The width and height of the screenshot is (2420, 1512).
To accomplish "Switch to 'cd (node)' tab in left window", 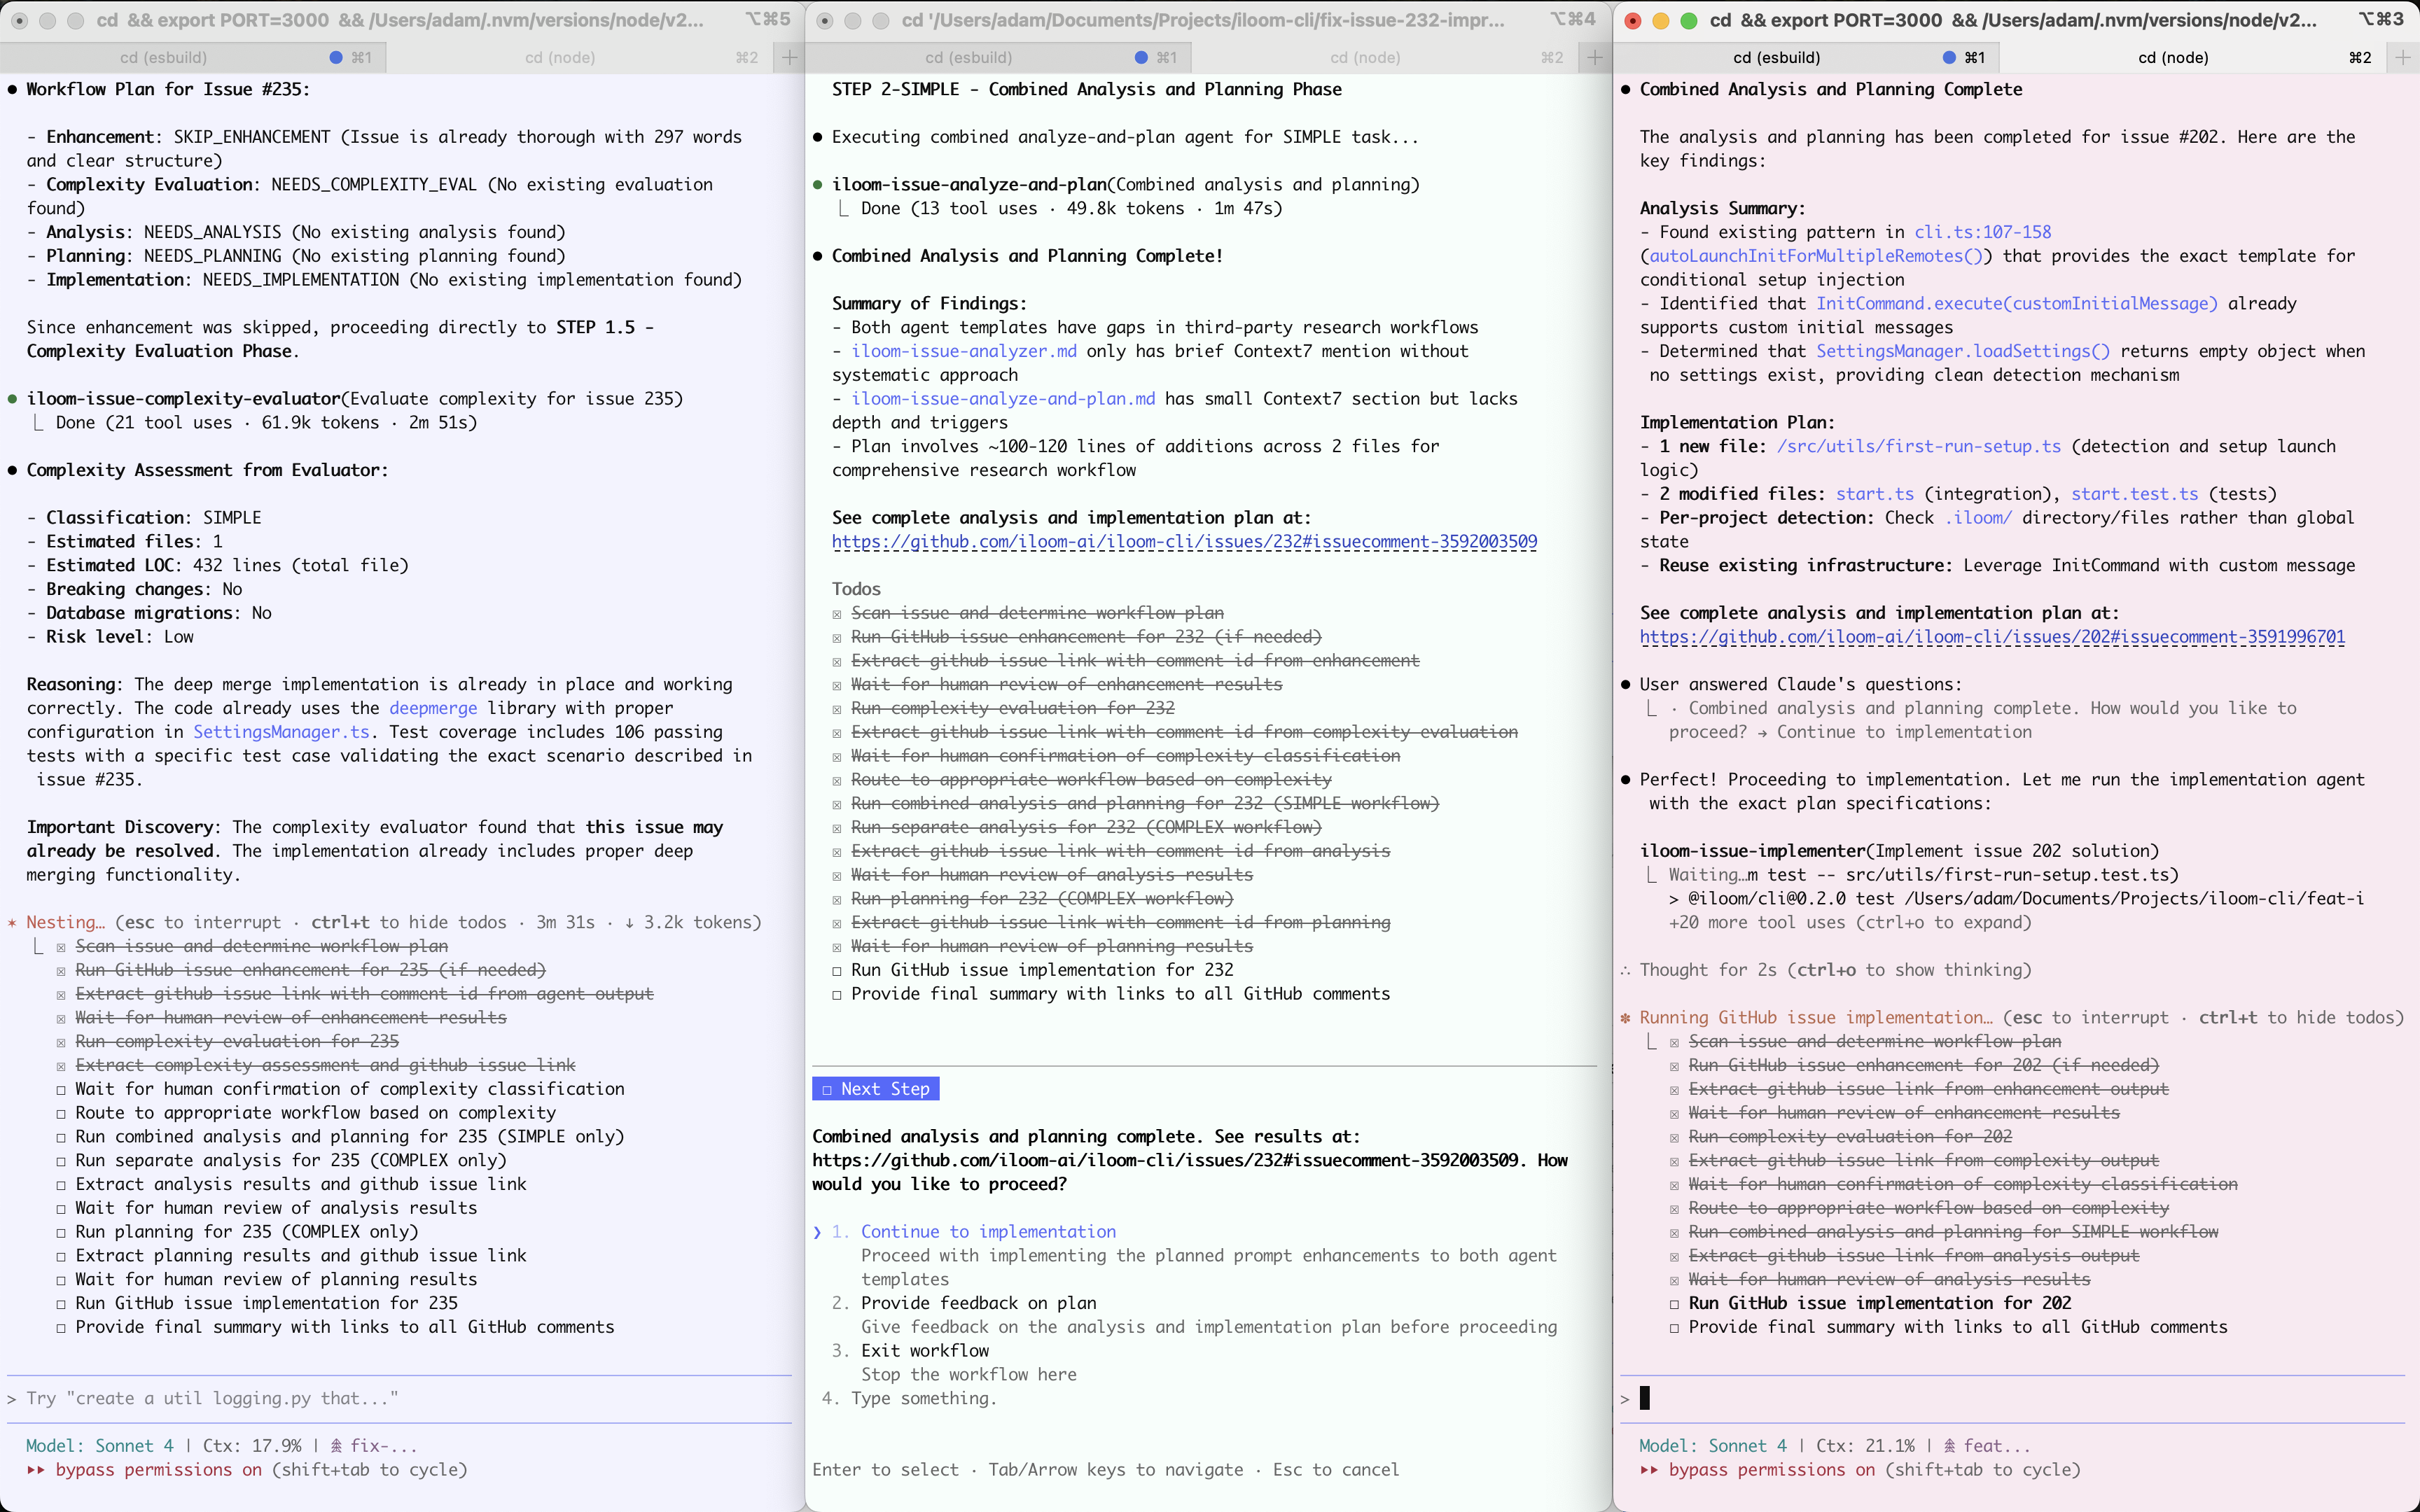I will (x=560, y=58).
